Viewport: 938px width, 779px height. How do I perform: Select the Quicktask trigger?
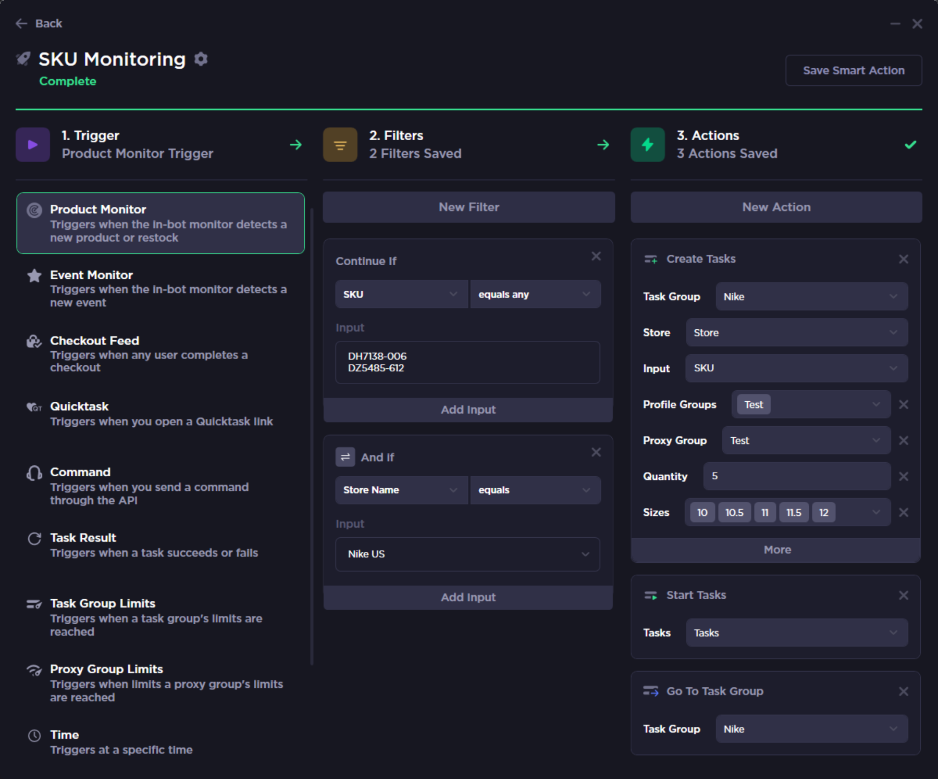point(161,414)
